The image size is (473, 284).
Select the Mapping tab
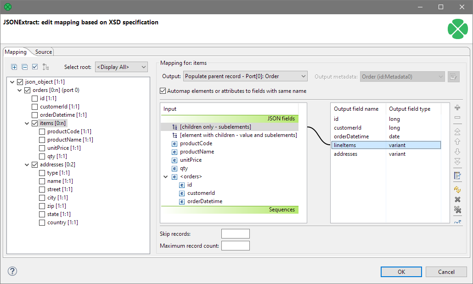click(x=16, y=52)
